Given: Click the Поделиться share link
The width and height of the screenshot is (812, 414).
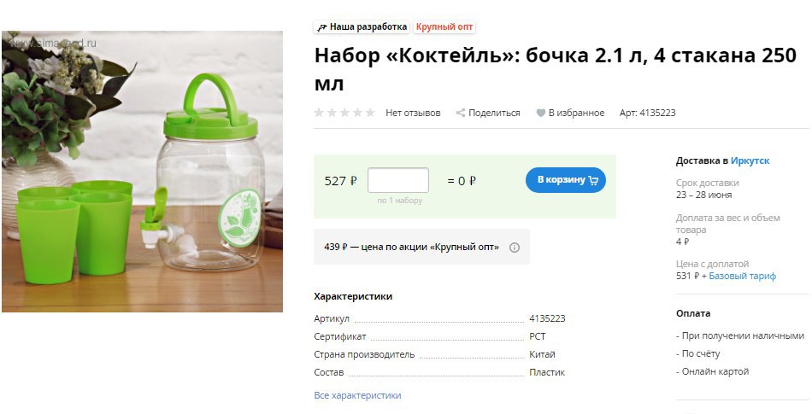Looking at the screenshot, I should (x=494, y=113).
